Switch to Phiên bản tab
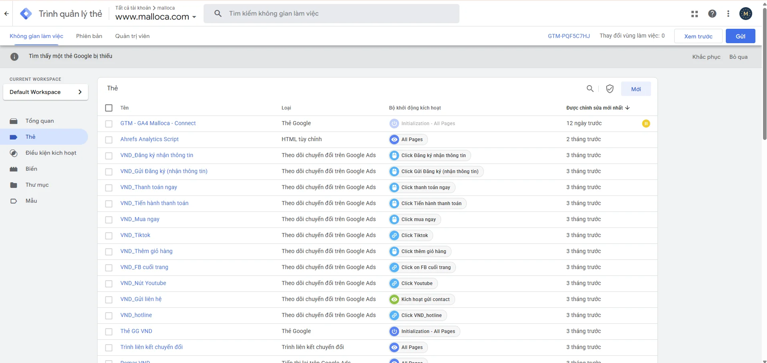 point(89,36)
